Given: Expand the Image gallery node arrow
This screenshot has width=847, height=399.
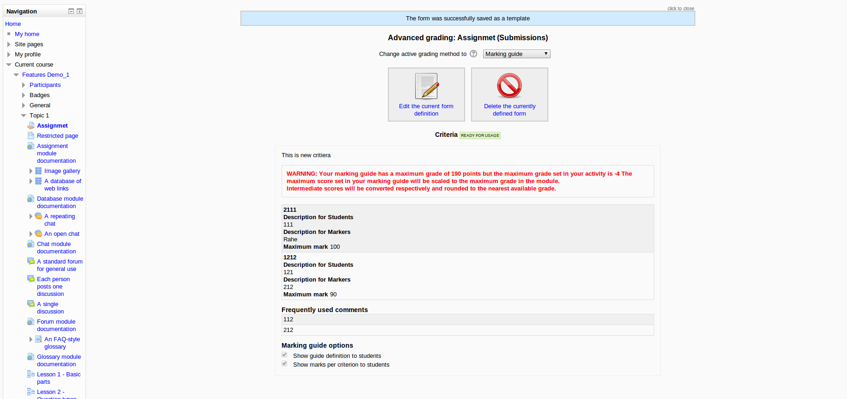Looking at the screenshot, I should [x=31, y=171].
